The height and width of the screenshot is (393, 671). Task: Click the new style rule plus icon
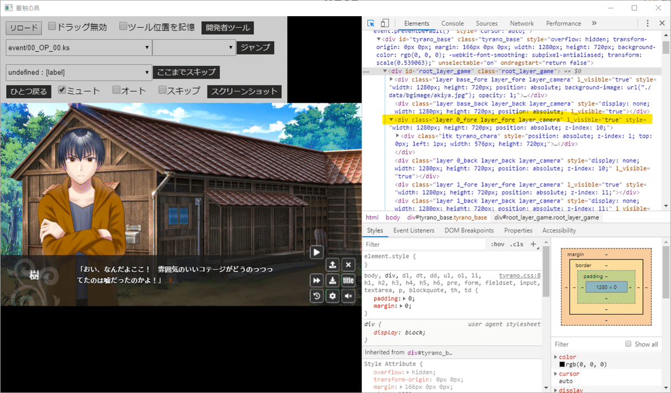point(533,244)
